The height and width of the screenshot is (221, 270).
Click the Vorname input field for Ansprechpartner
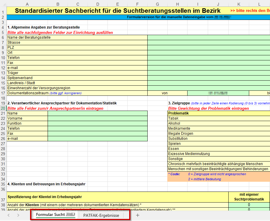[97, 118]
